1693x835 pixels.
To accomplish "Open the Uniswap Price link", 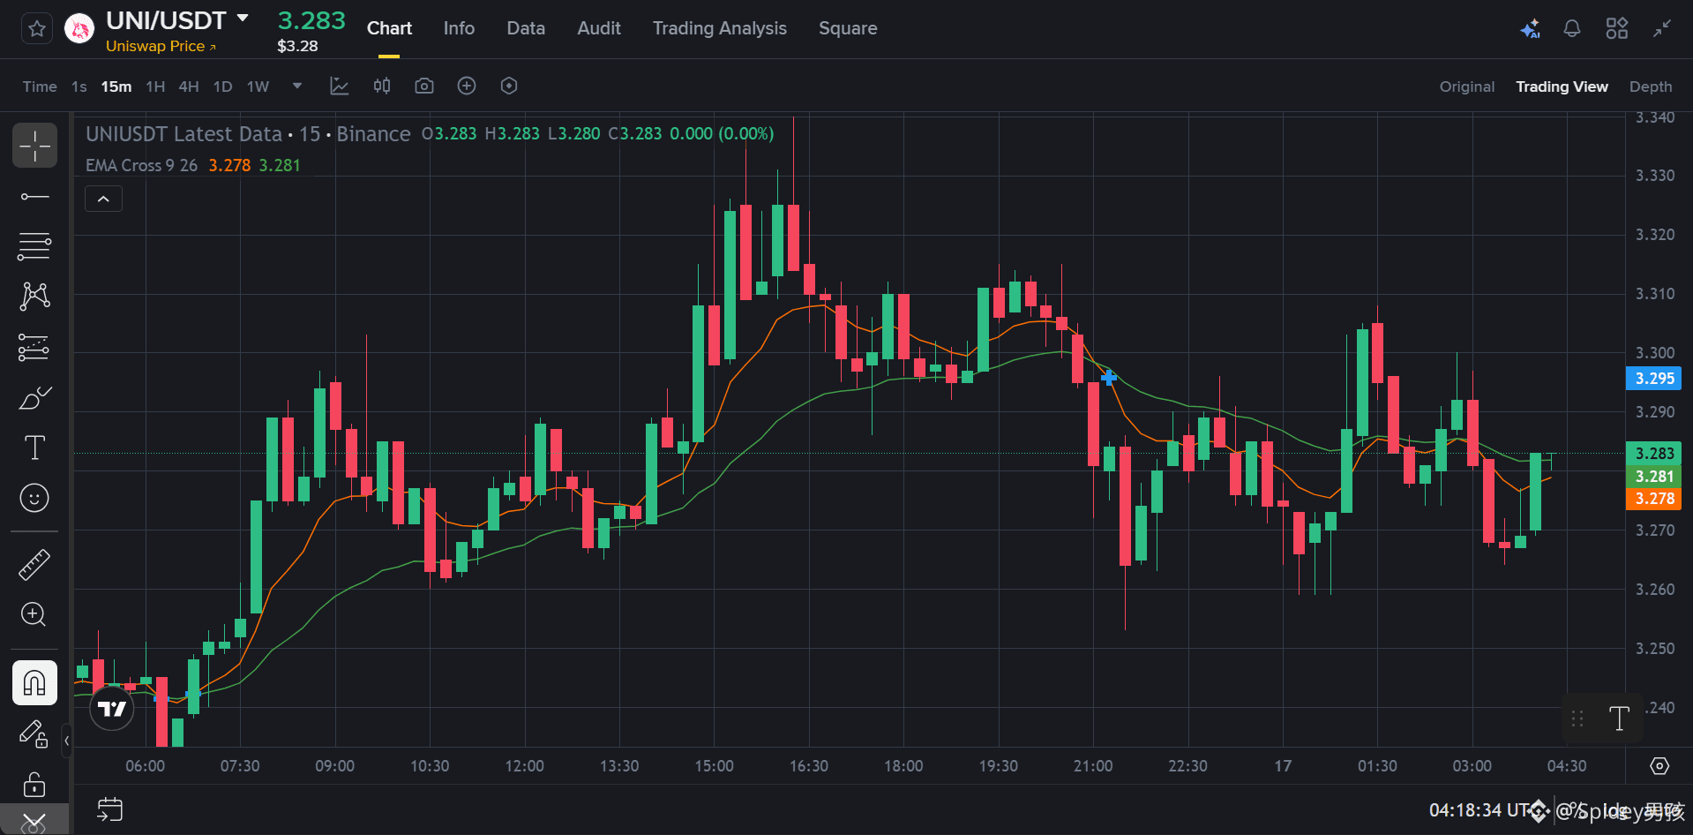I will coord(161,46).
